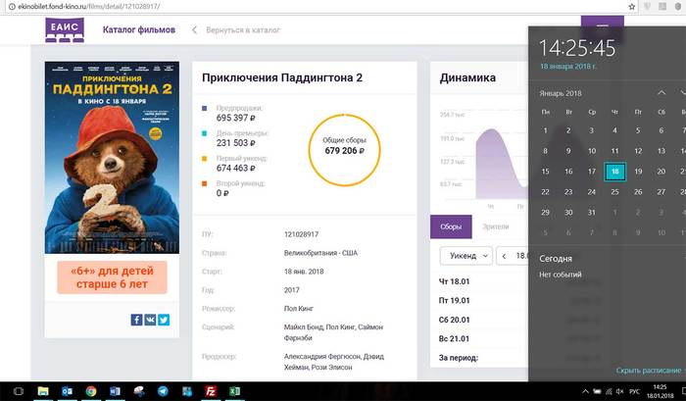Click the ЕАИС logo icon
686x401 pixels.
pos(65,30)
